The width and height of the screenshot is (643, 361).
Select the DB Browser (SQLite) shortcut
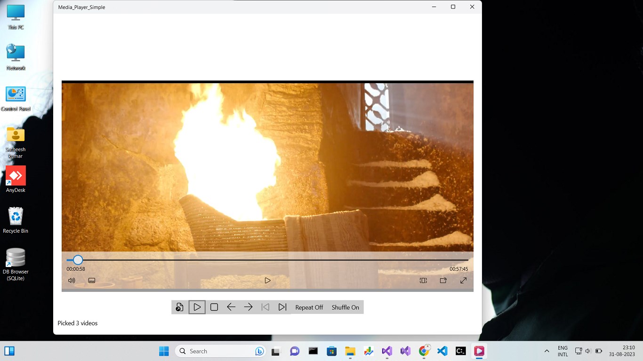pos(16,264)
